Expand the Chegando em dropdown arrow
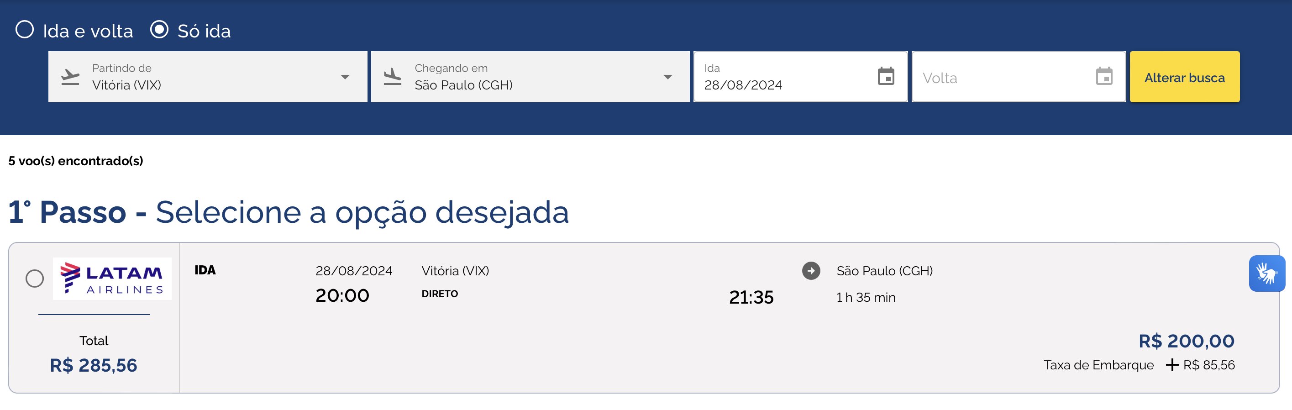1292x410 pixels. tap(667, 77)
